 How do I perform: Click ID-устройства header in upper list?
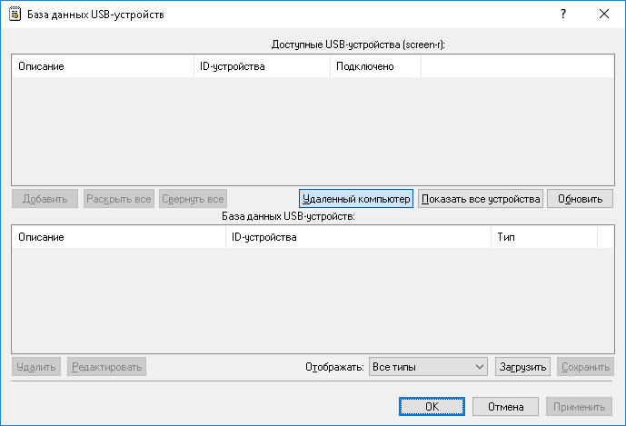coord(261,67)
